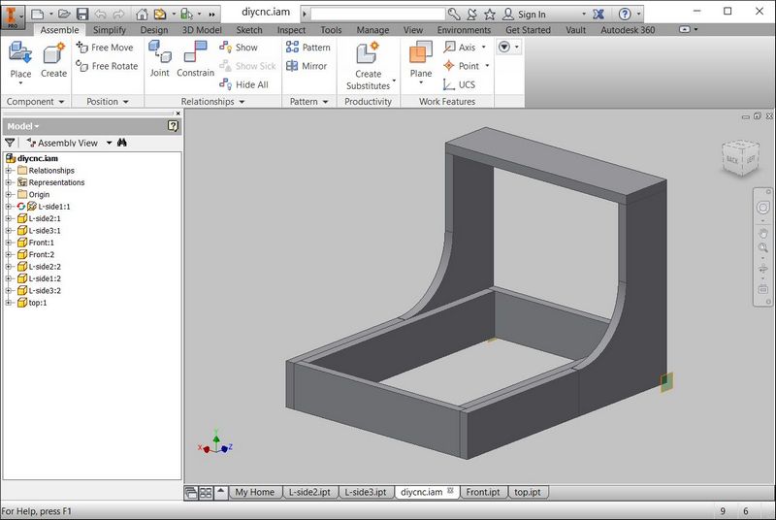The width and height of the screenshot is (776, 520).
Task: Click the UCS tool
Action: coord(459,84)
